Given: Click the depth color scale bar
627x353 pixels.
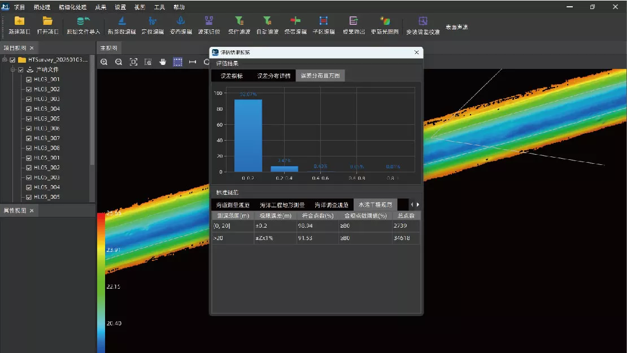Looking at the screenshot, I should [101, 282].
